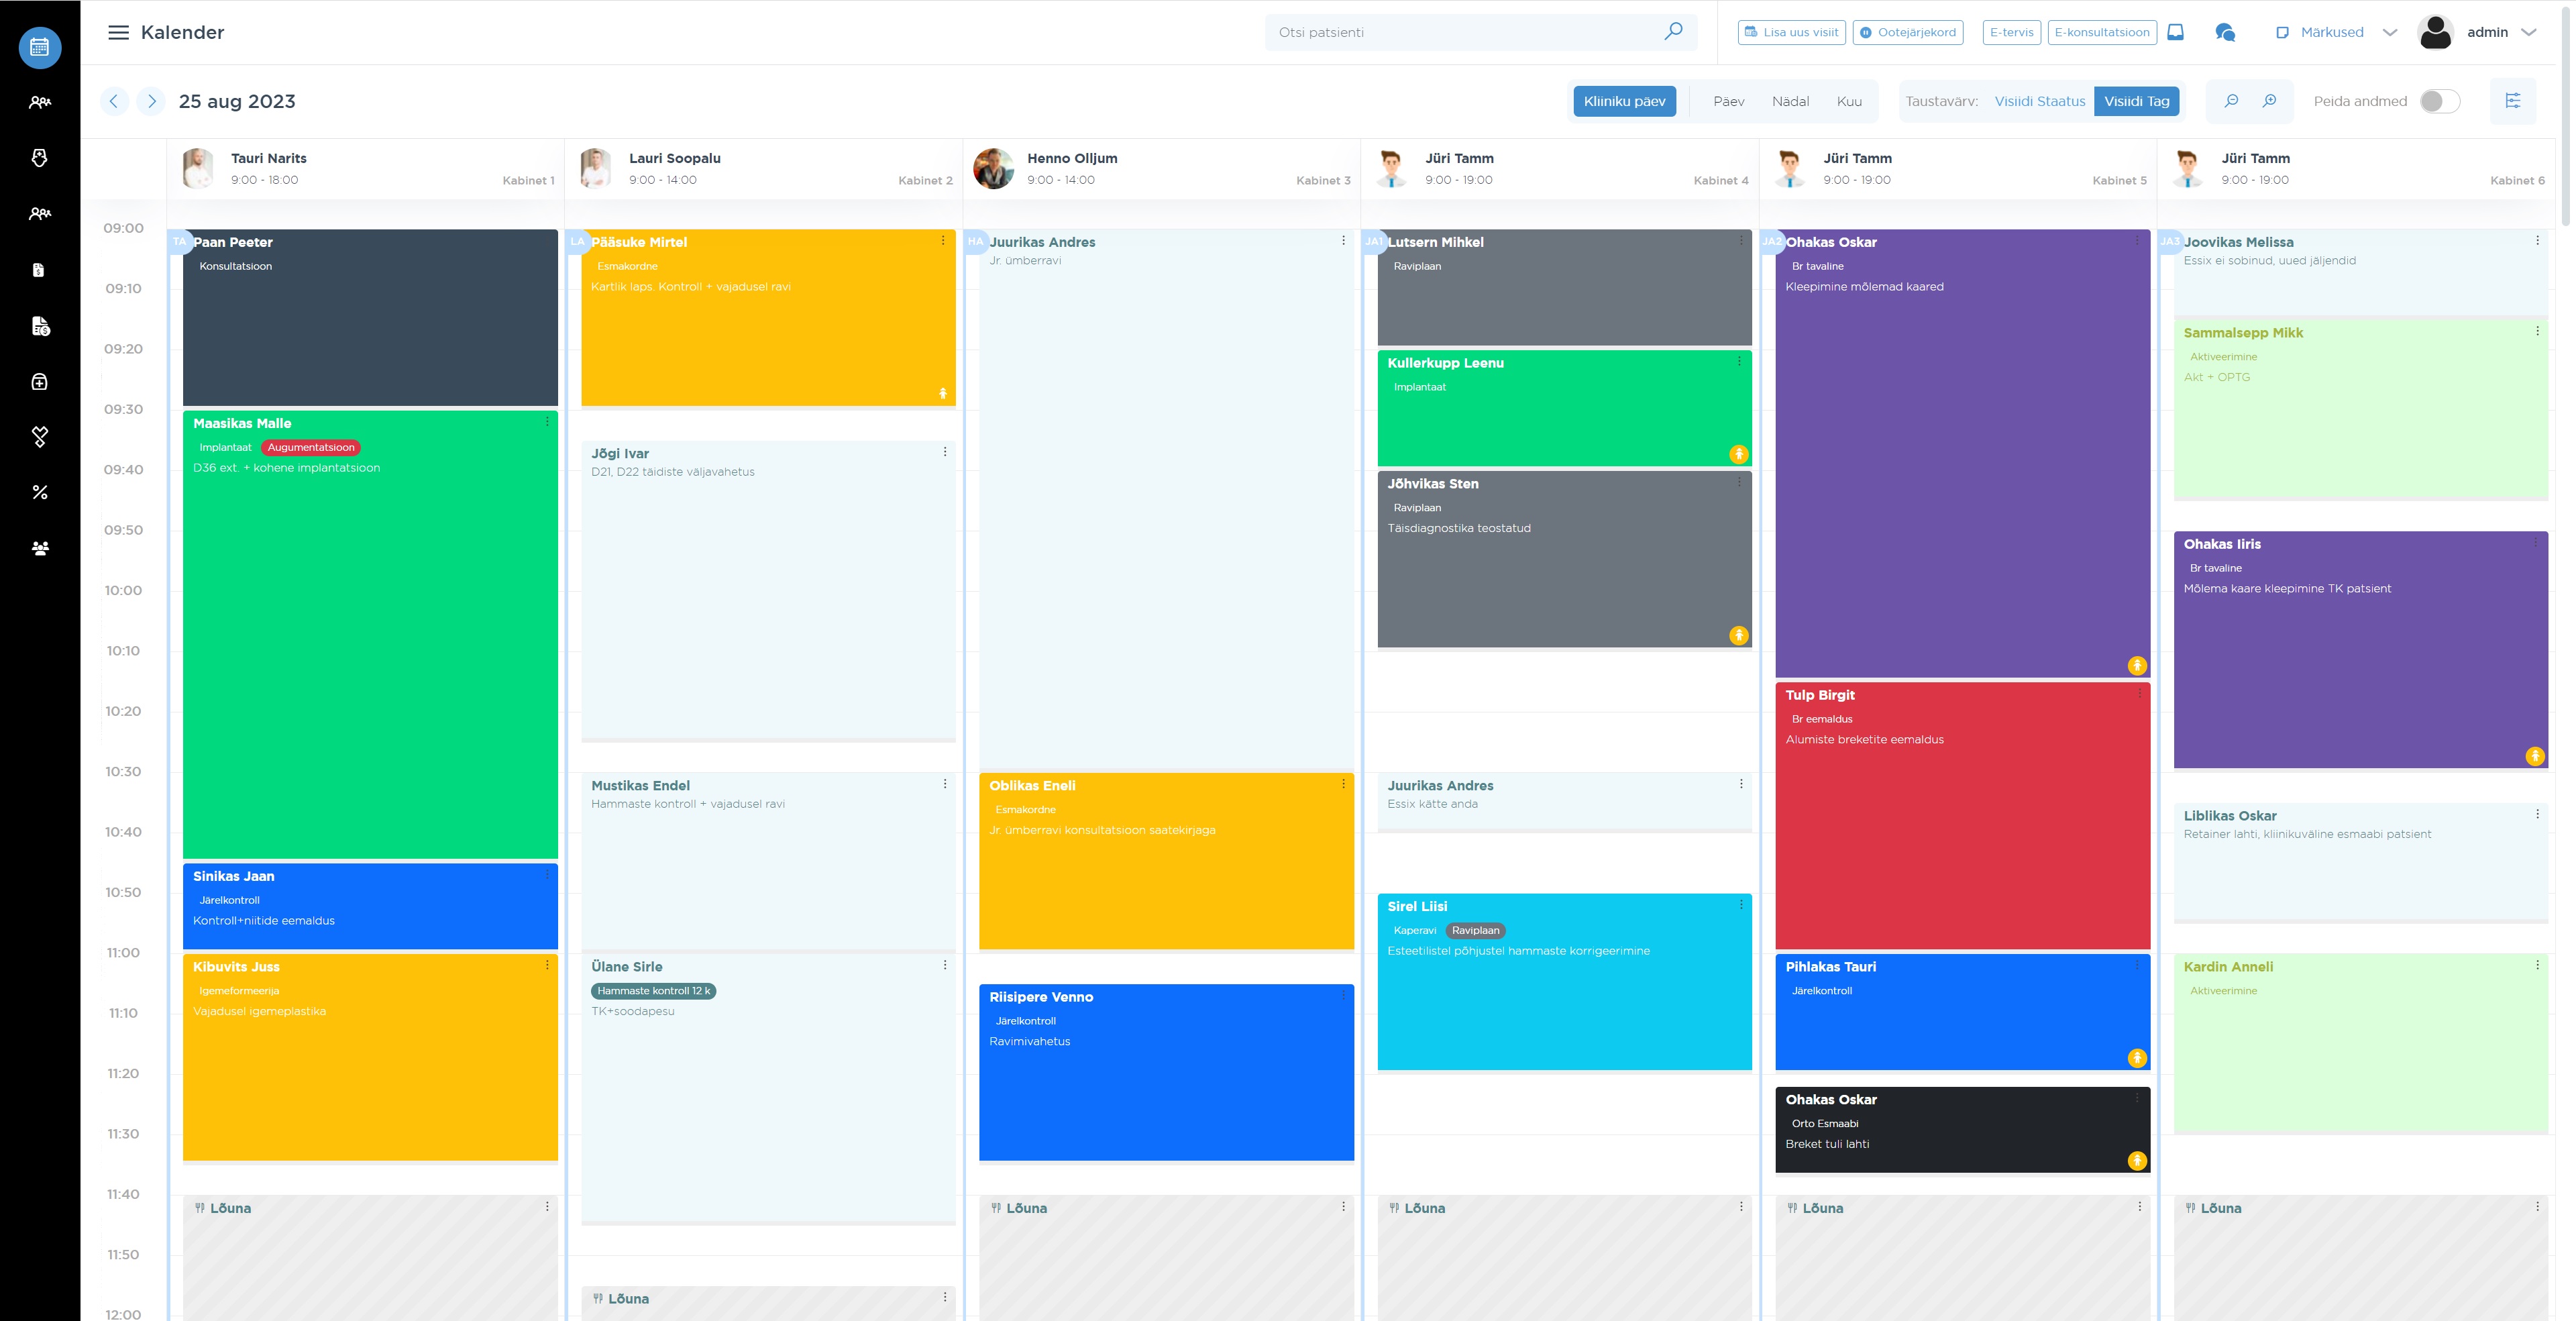Click the percent icon in sidebar
This screenshot has width=2576, height=1321.
click(x=40, y=492)
